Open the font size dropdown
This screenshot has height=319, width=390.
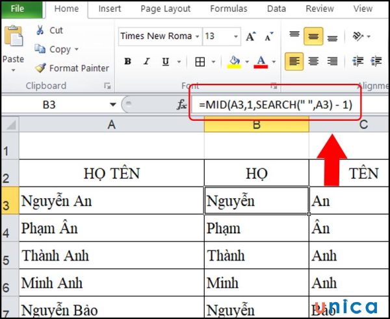pos(235,36)
